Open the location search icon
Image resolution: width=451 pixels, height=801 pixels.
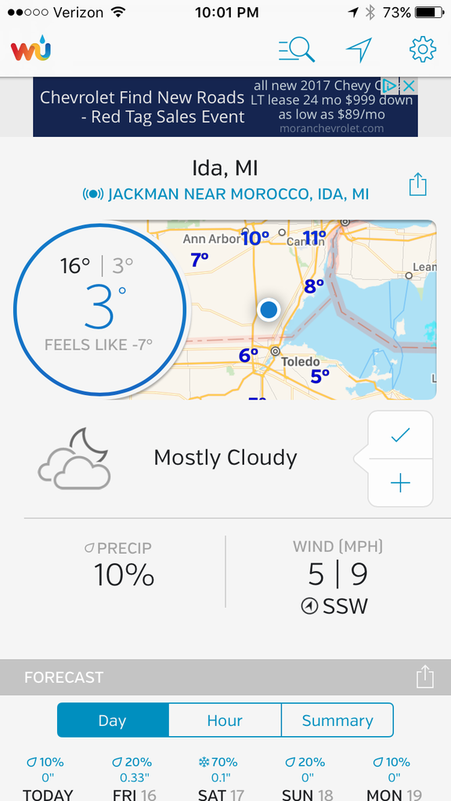[297, 50]
